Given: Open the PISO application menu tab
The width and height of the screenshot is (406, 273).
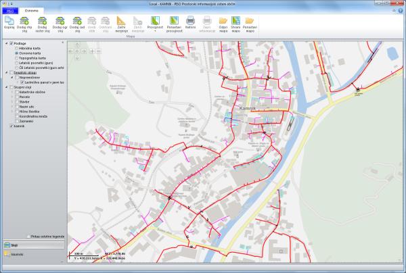Looking at the screenshot, I should (10, 11).
